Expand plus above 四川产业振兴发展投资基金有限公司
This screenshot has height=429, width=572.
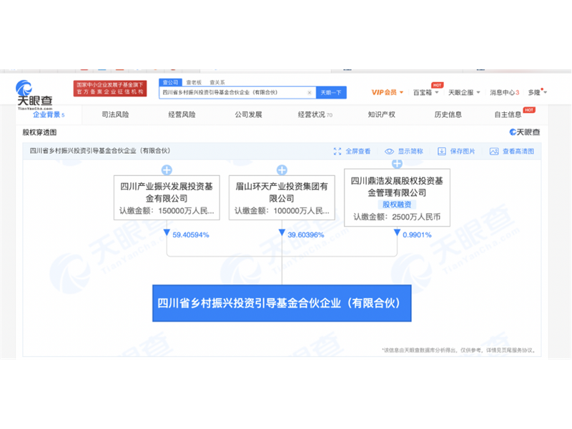[167, 170]
